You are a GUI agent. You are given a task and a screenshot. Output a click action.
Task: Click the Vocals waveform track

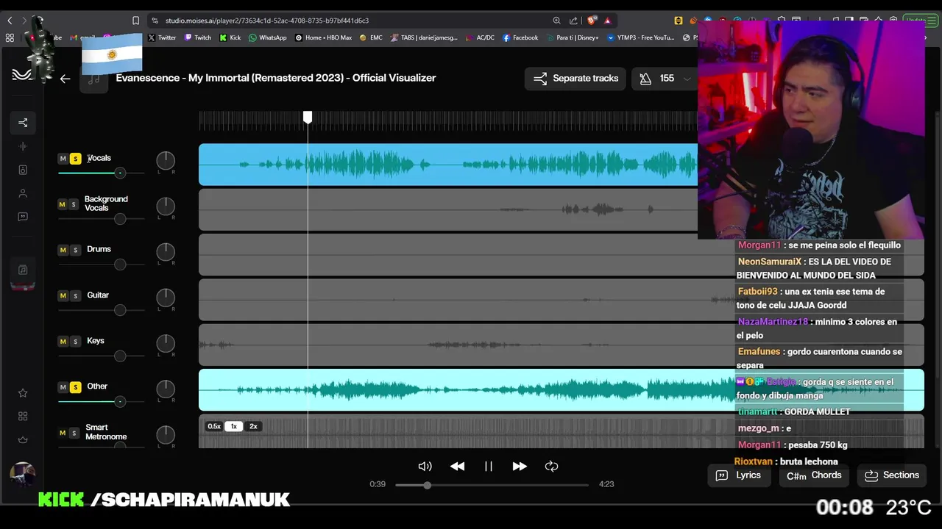tap(448, 165)
